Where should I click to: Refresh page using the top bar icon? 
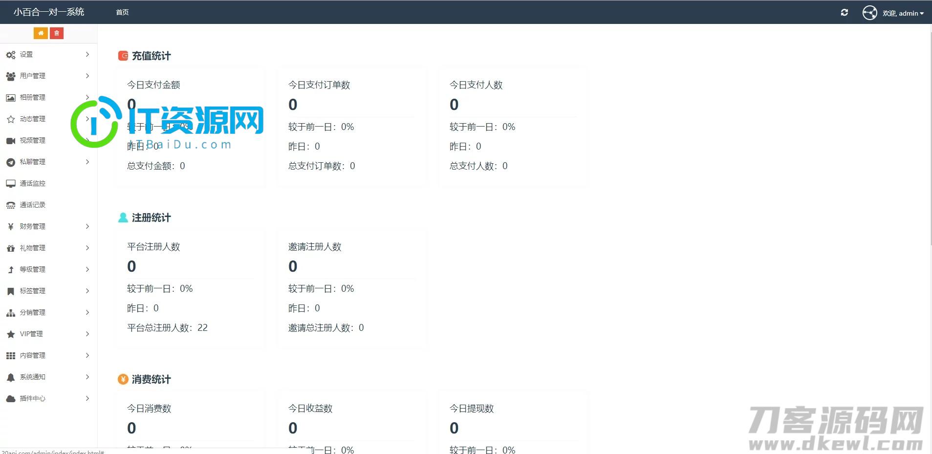click(x=844, y=13)
